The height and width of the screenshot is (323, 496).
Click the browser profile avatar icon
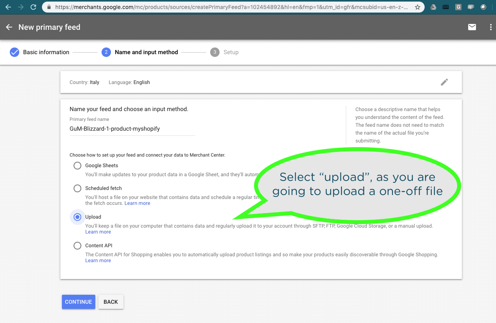[x=483, y=7]
